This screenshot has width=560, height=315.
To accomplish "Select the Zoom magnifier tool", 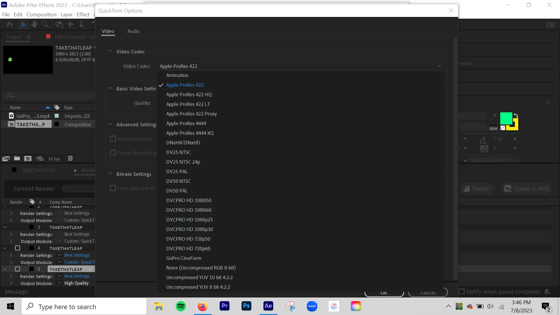I will pyautogui.click(x=45, y=24).
